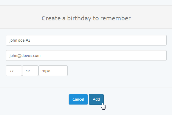
Task: Place cursor after '#1' in name field
Action: (30, 40)
